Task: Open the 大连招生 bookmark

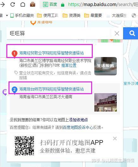Action: (117, 16)
